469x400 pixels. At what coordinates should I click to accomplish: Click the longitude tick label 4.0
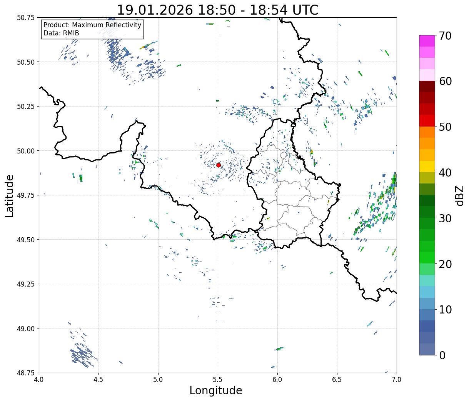pyautogui.click(x=39, y=380)
